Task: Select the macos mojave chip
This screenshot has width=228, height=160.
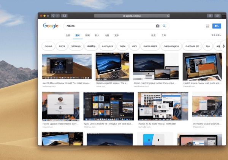Action: (x=171, y=46)
